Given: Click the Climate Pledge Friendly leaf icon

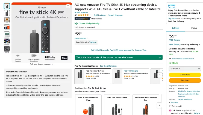Looking at the screenshot, I should pyautogui.click(x=76, y=23).
